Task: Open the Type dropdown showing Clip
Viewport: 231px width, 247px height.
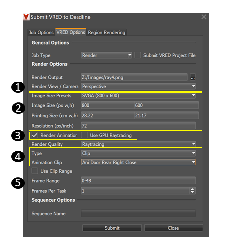Action: click(x=139, y=153)
